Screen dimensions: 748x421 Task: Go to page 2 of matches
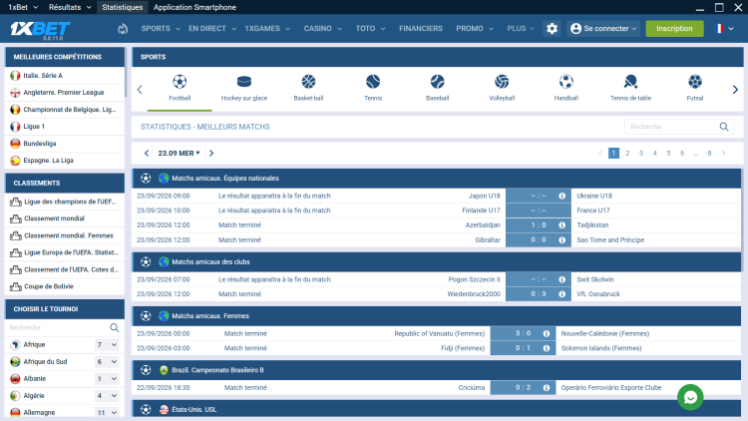tap(627, 154)
